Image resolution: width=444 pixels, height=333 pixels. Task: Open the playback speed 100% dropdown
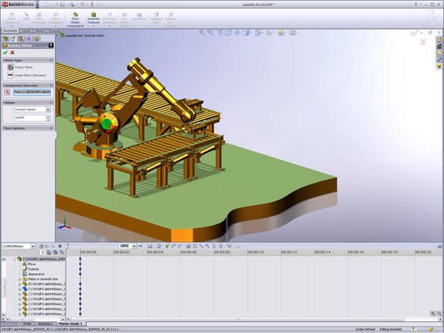click(x=134, y=246)
